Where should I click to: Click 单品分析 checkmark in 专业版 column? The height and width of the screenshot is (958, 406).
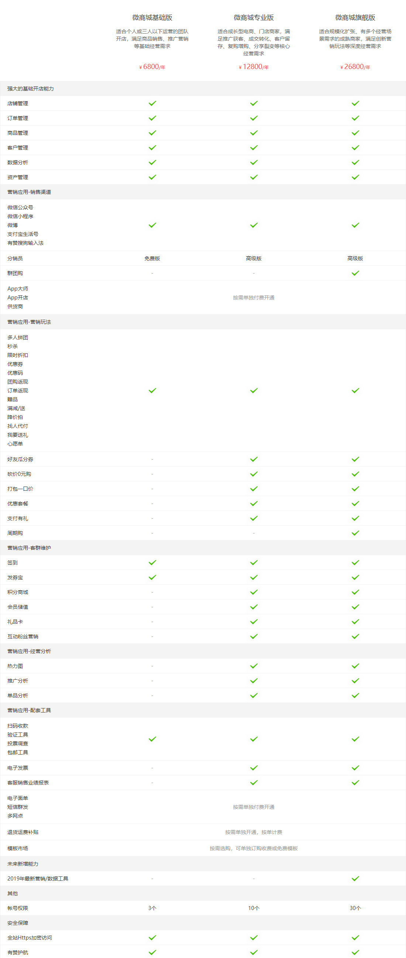[254, 696]
